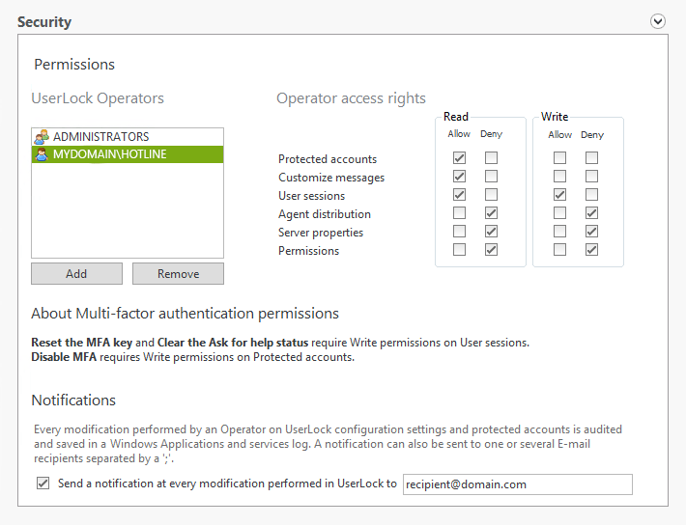Click the ADMINISTRATORS group icon

click(x=42, y=137)
